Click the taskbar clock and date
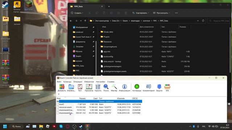The height and width of the screenshot is (130, 232). click(225, 126)
